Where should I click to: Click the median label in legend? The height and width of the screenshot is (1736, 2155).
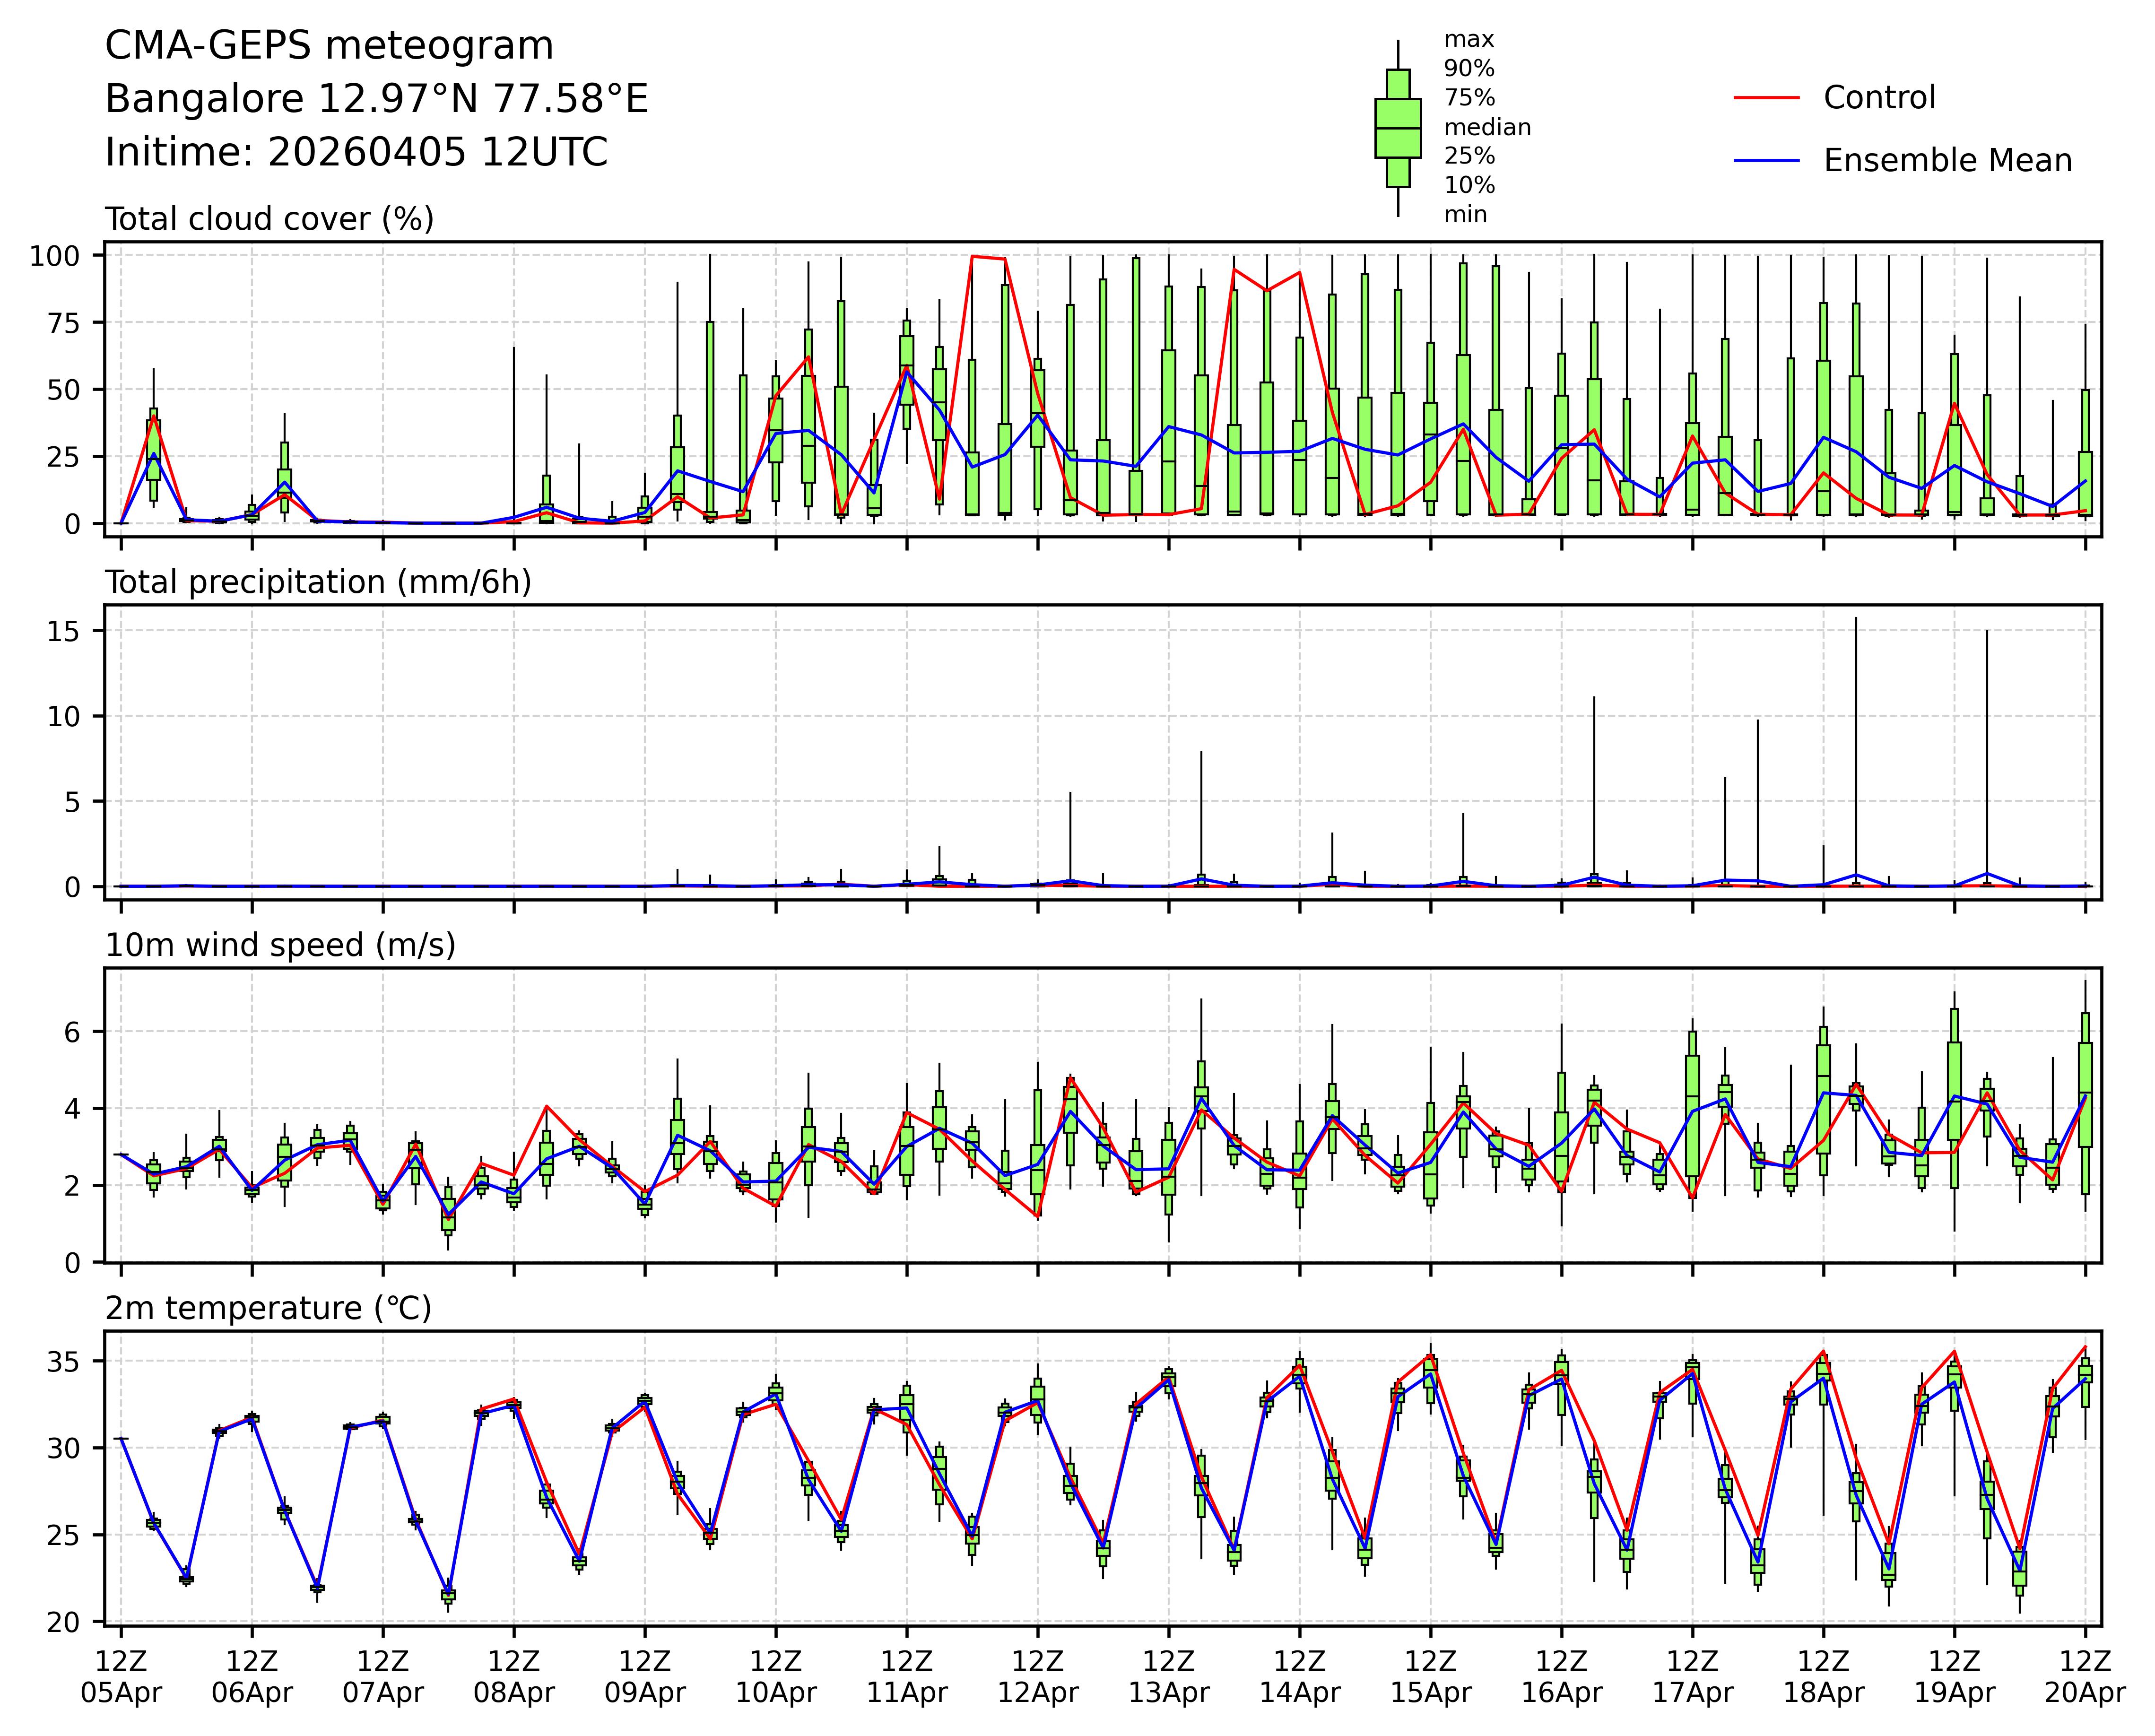pos(1487,127)
